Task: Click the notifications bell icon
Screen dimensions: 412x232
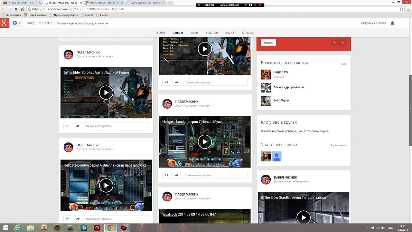Action: pyautogui.click(x=392, y=23)
